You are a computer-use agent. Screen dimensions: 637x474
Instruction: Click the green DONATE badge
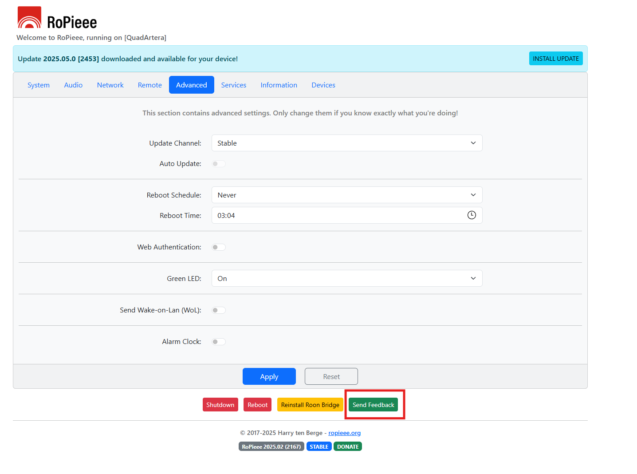(348, 446)
